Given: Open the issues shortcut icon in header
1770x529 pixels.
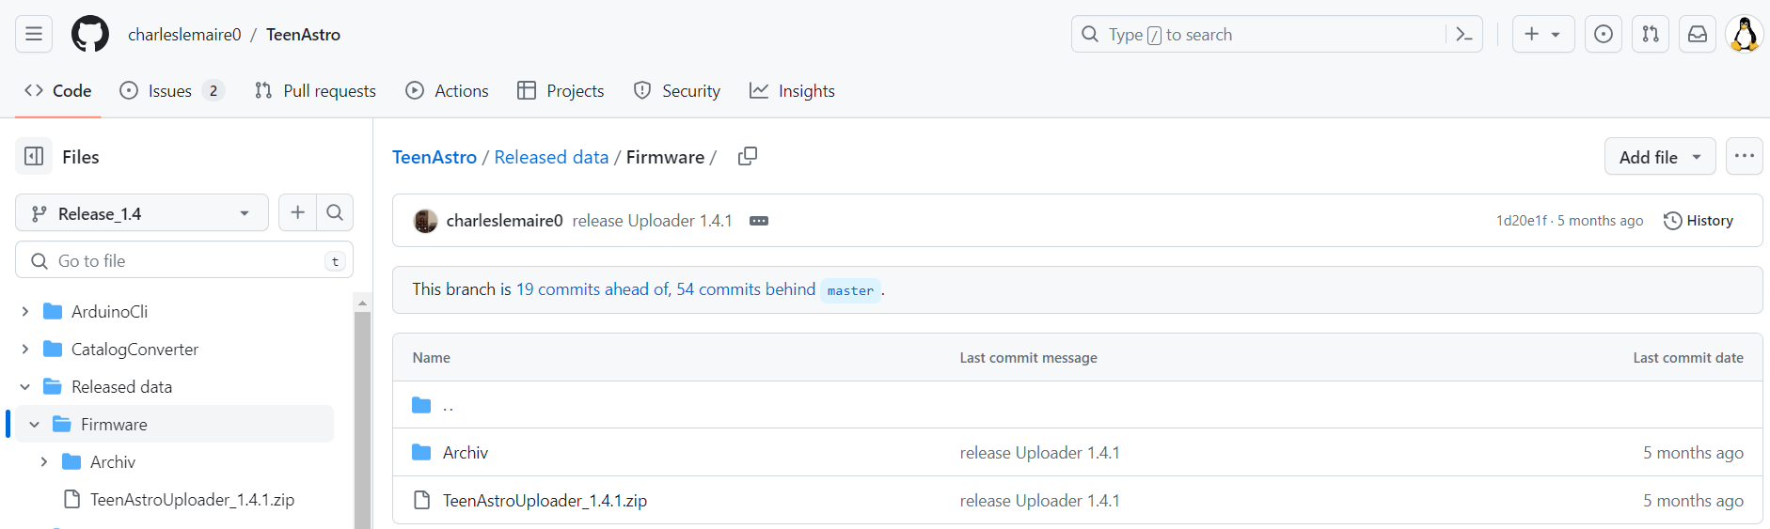Looking at the screenshot, I should point(1604,34).
